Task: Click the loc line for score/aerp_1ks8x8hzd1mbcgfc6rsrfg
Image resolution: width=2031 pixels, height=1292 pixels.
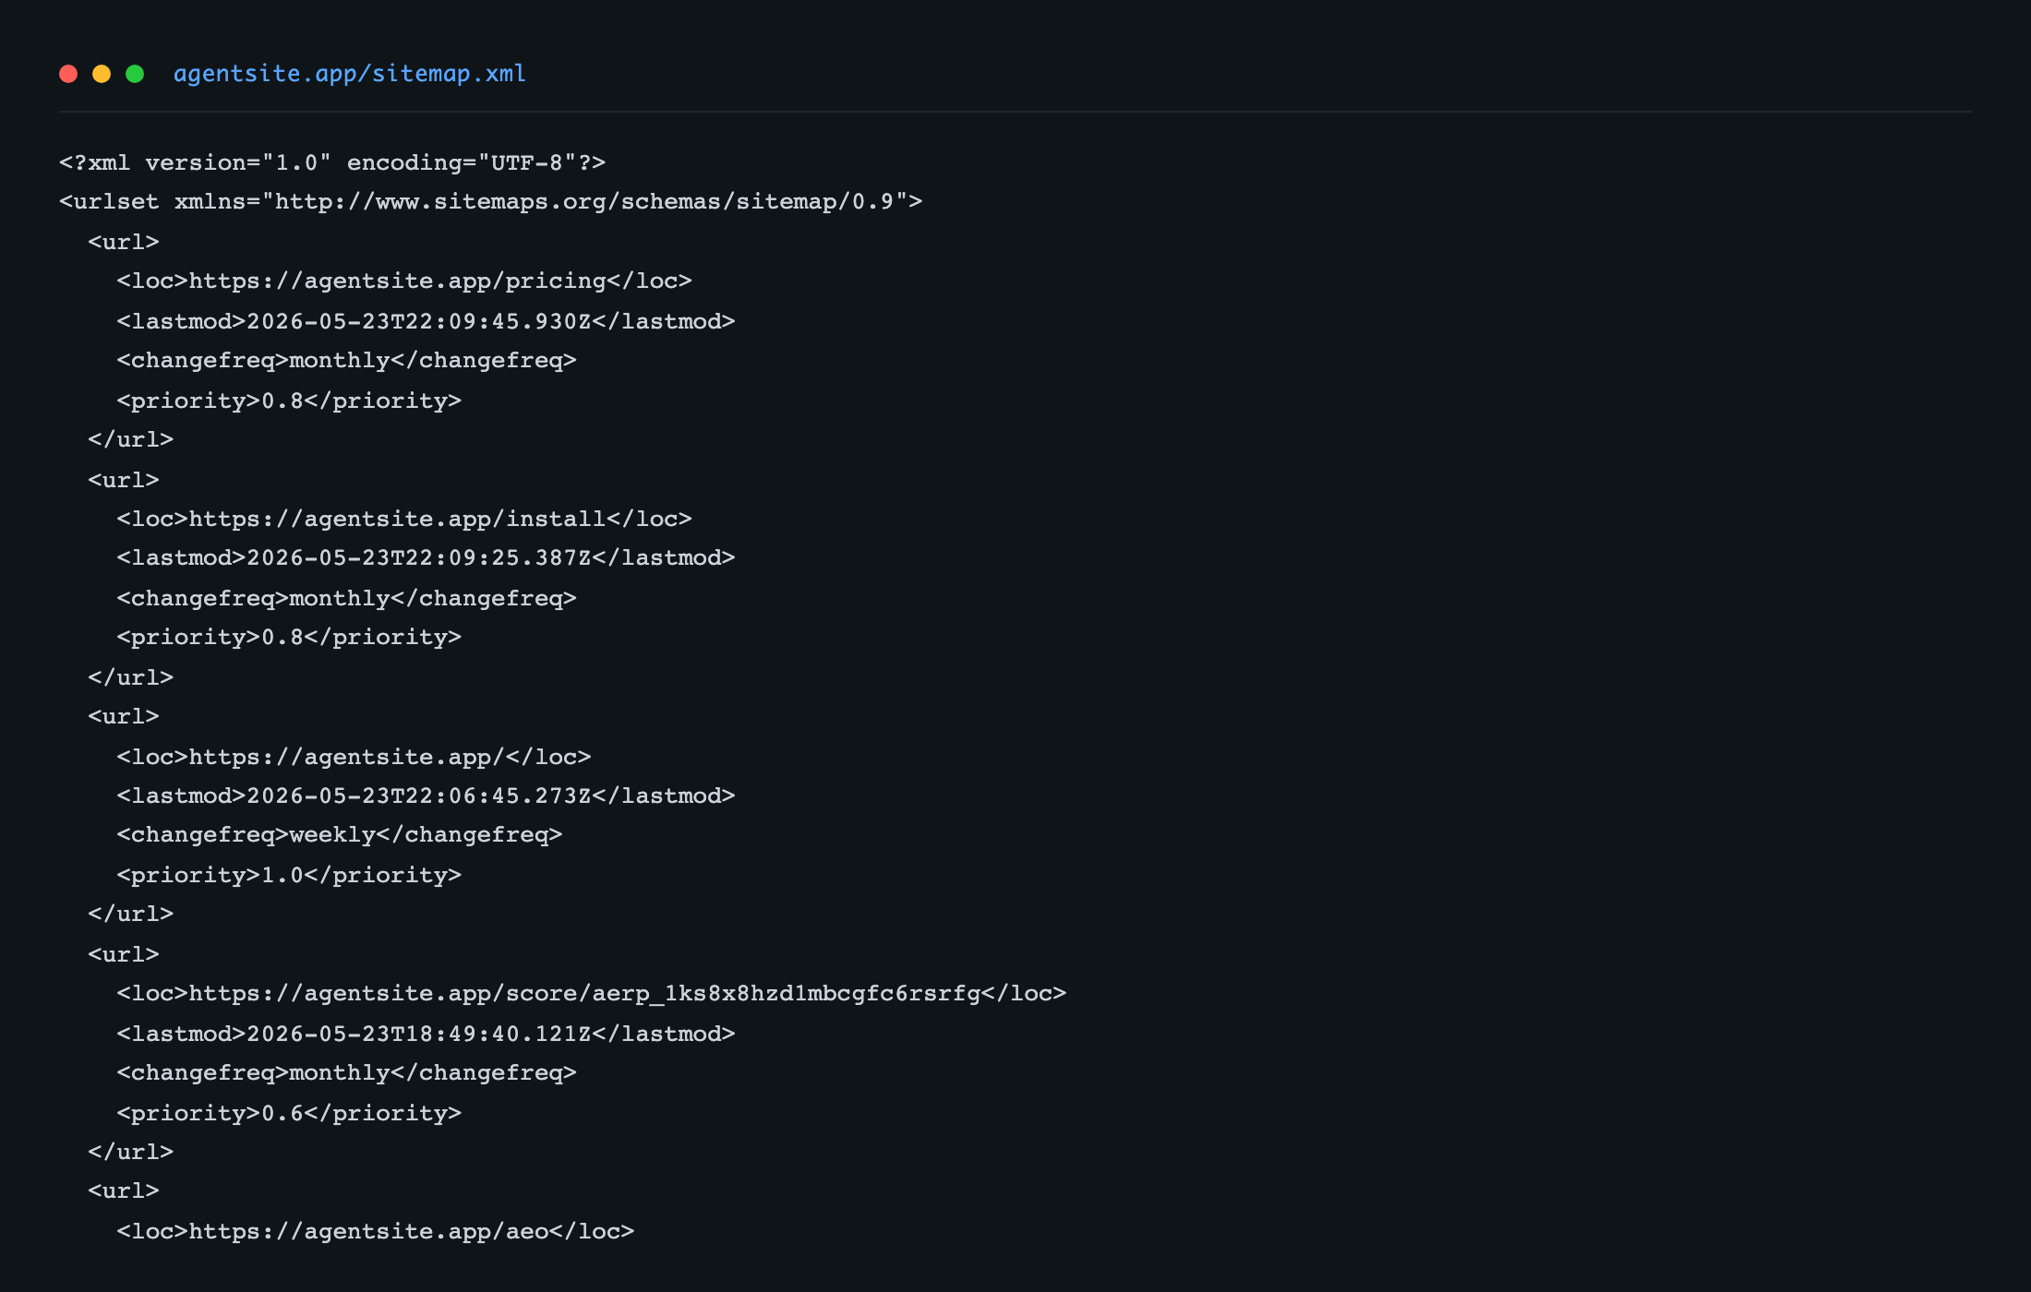Action: coord(592,993)
